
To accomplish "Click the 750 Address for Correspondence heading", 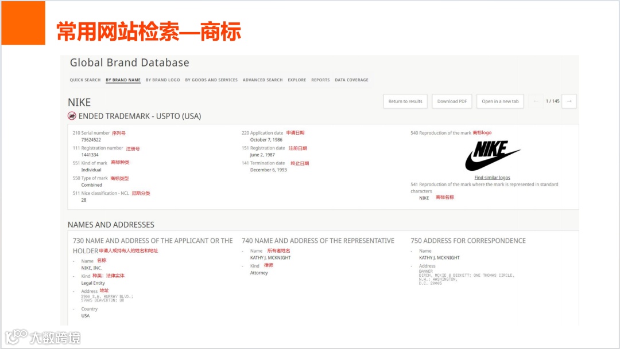I will pyautogui.click(x=468, y=241).
